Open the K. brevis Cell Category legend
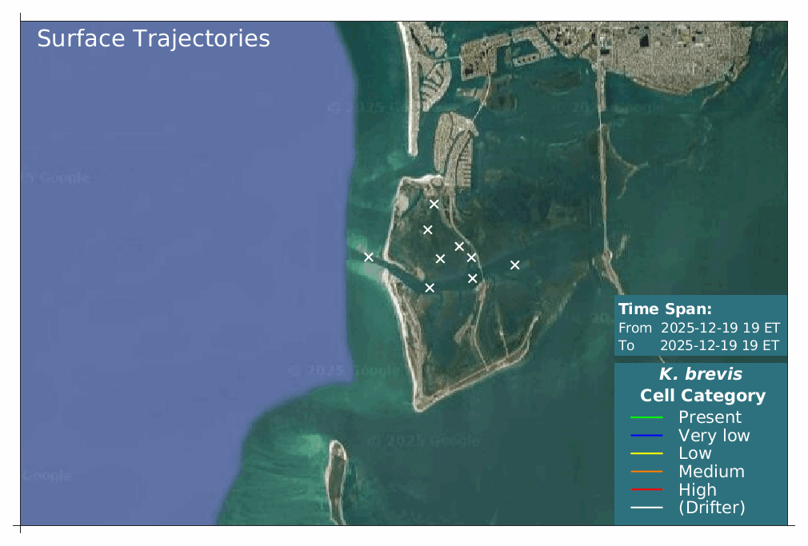The height and width of the screenshot is (546, 808). [x=702, y=384]
